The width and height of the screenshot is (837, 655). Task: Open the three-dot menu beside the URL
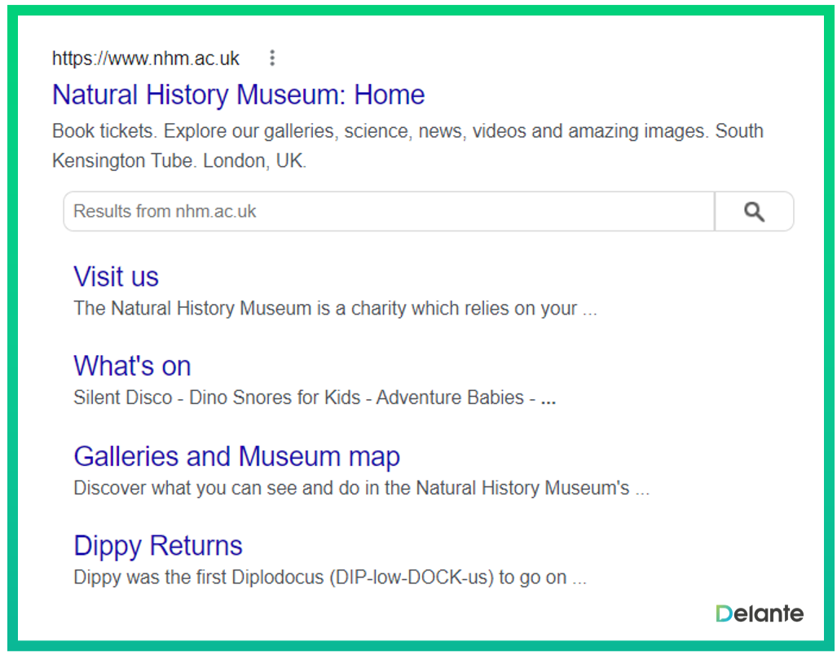(272, 58)
